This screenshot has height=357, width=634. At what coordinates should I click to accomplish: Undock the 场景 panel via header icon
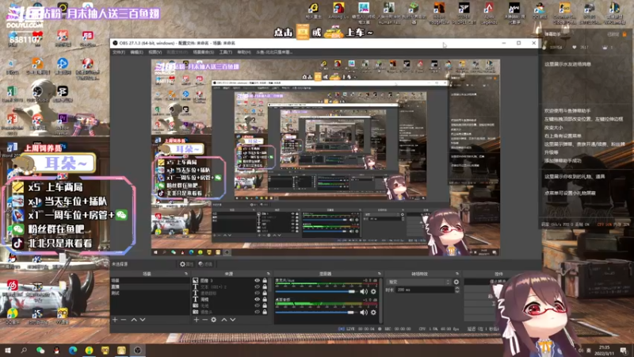[186, 274]
